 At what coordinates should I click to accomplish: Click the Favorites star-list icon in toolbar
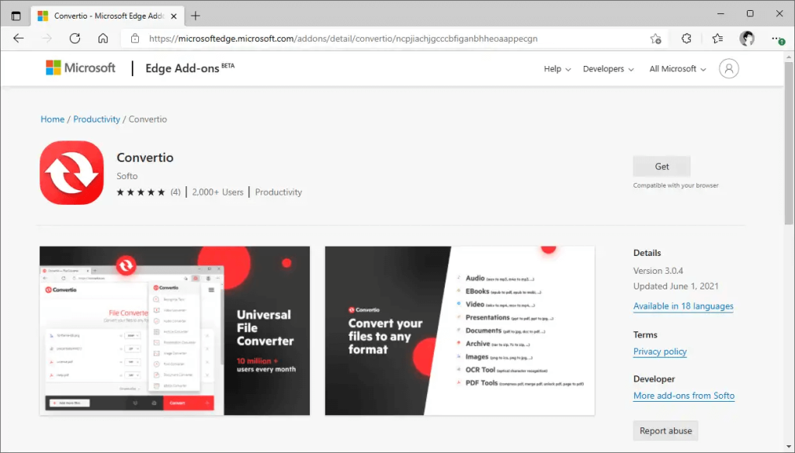[x=717, y=38]
